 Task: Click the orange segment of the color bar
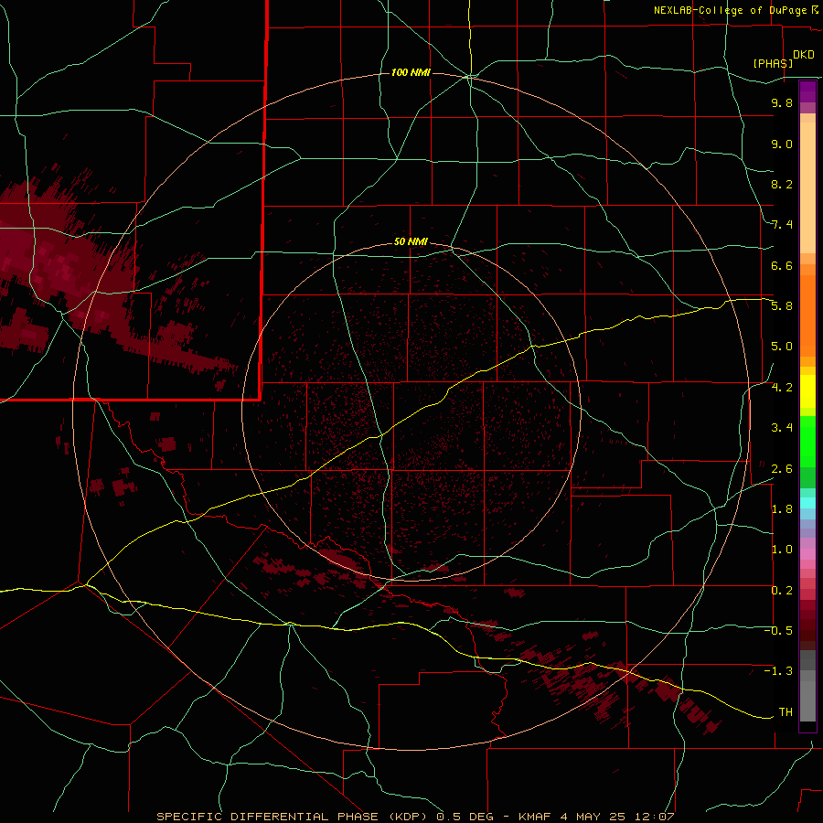click(x=807, y=315)
